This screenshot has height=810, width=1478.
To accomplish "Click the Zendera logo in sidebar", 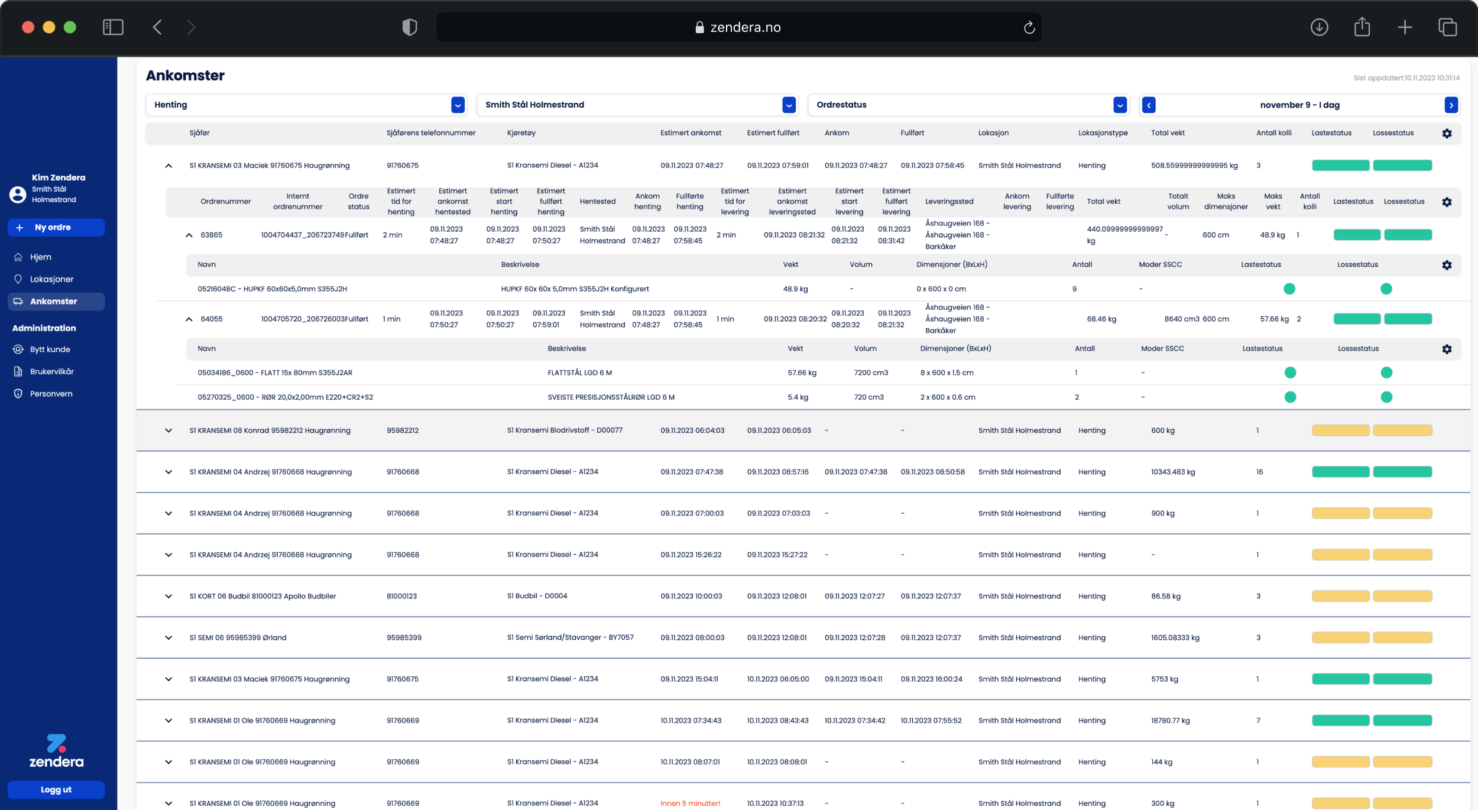I will 56,751.
